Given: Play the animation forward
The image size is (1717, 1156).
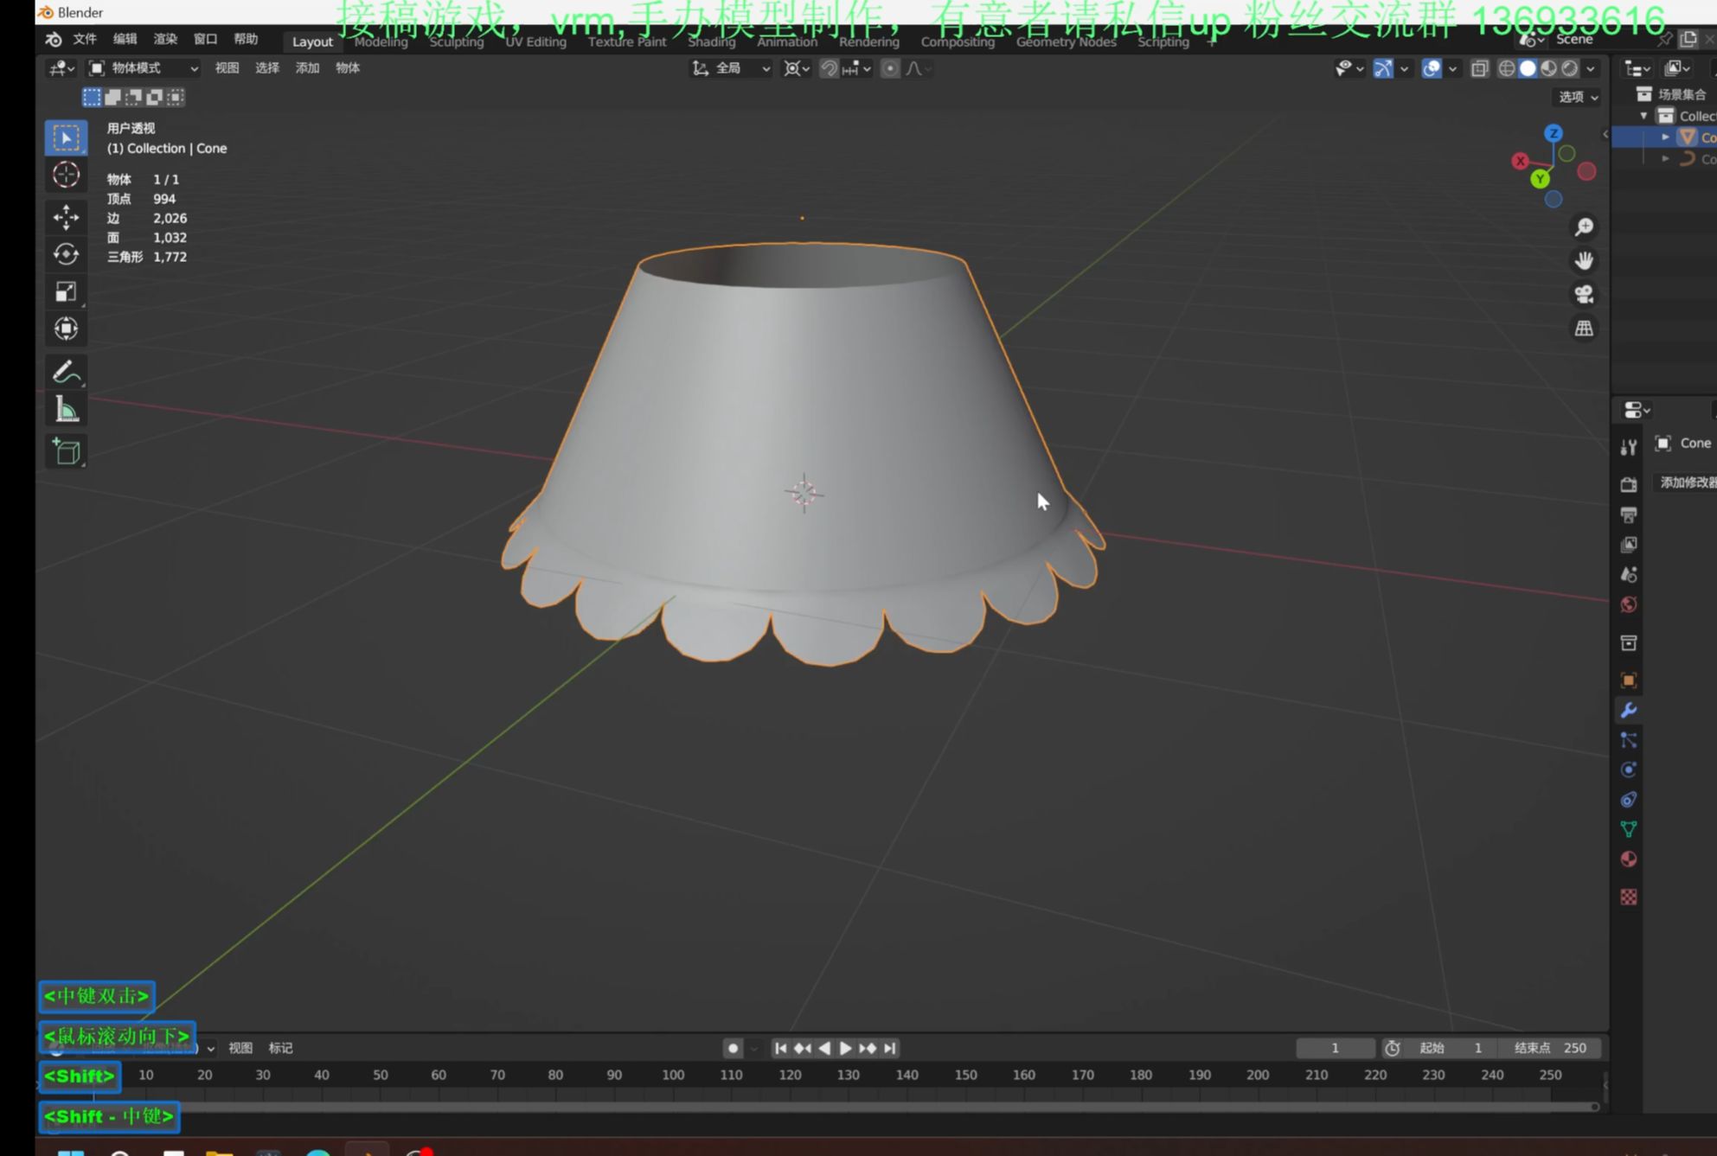Looking at the screenshot, I should click(846, 1048).
